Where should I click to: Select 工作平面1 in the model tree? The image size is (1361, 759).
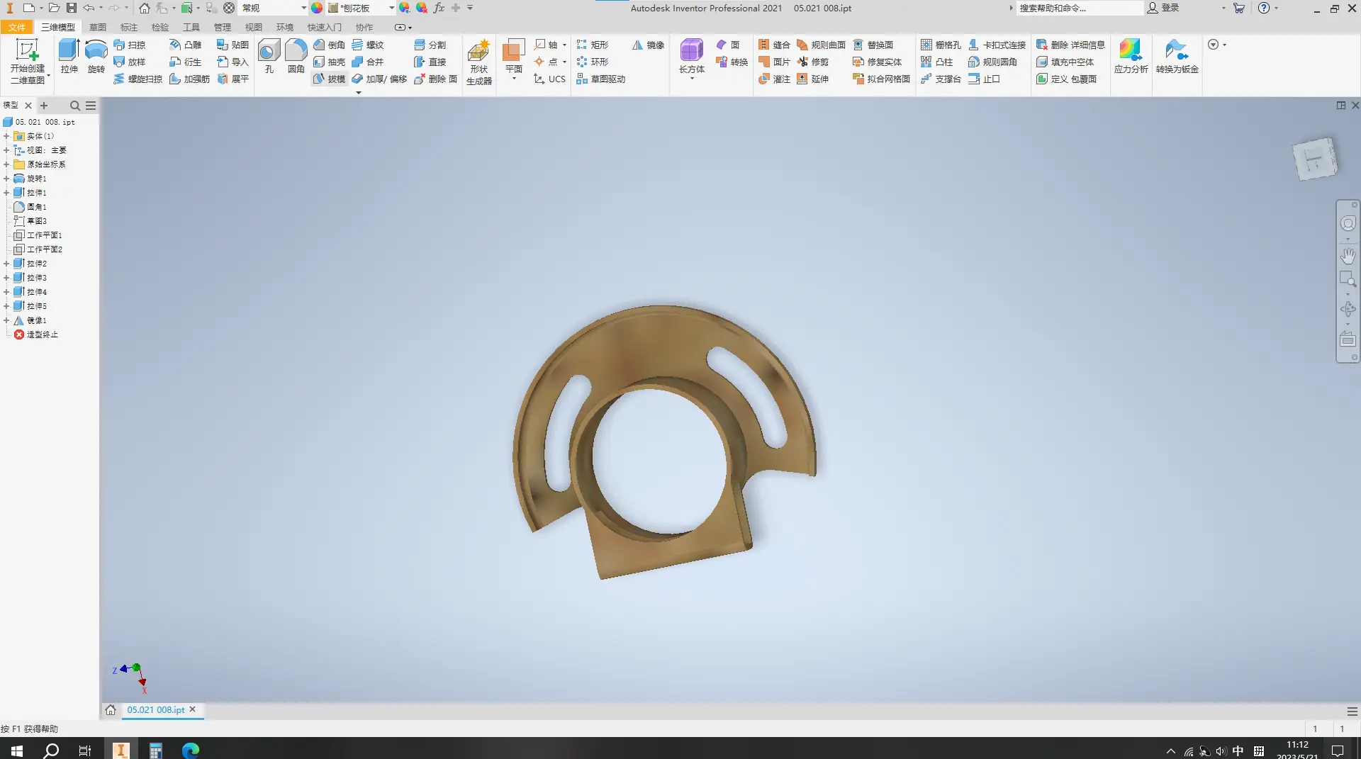[38, 235]
